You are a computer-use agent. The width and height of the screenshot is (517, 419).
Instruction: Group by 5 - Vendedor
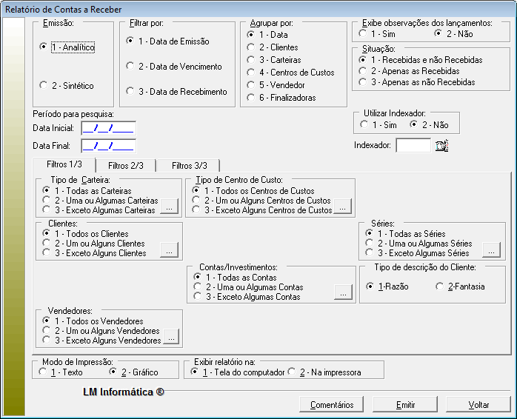[252, 85]
